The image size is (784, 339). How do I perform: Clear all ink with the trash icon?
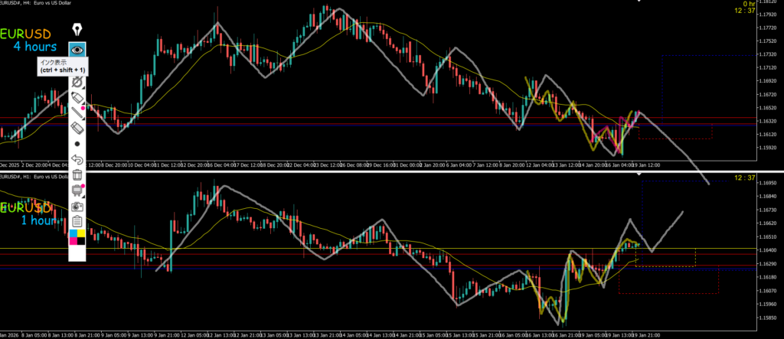[x=77, y=175]
